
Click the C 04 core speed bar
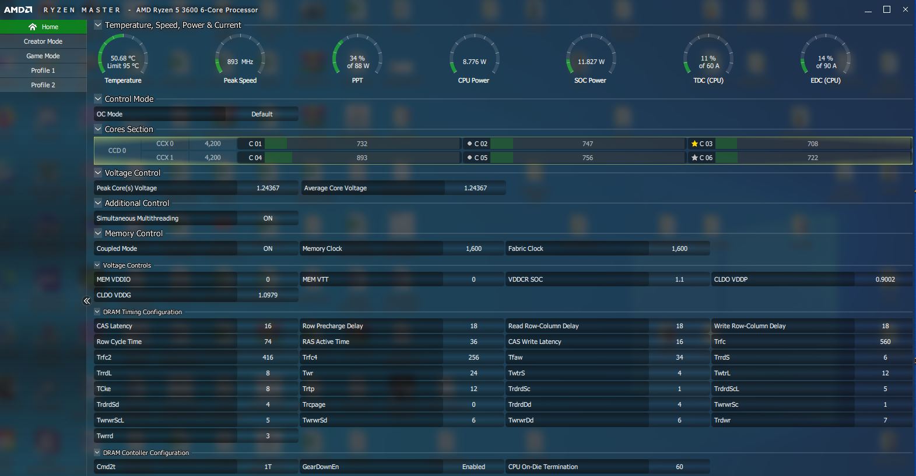[362, 158]
